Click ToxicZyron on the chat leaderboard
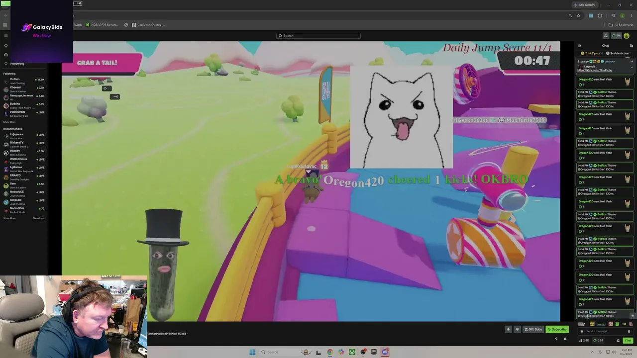The height and width of the screenshot is (358, 637). pyautogui.click(x=592, y=53)
